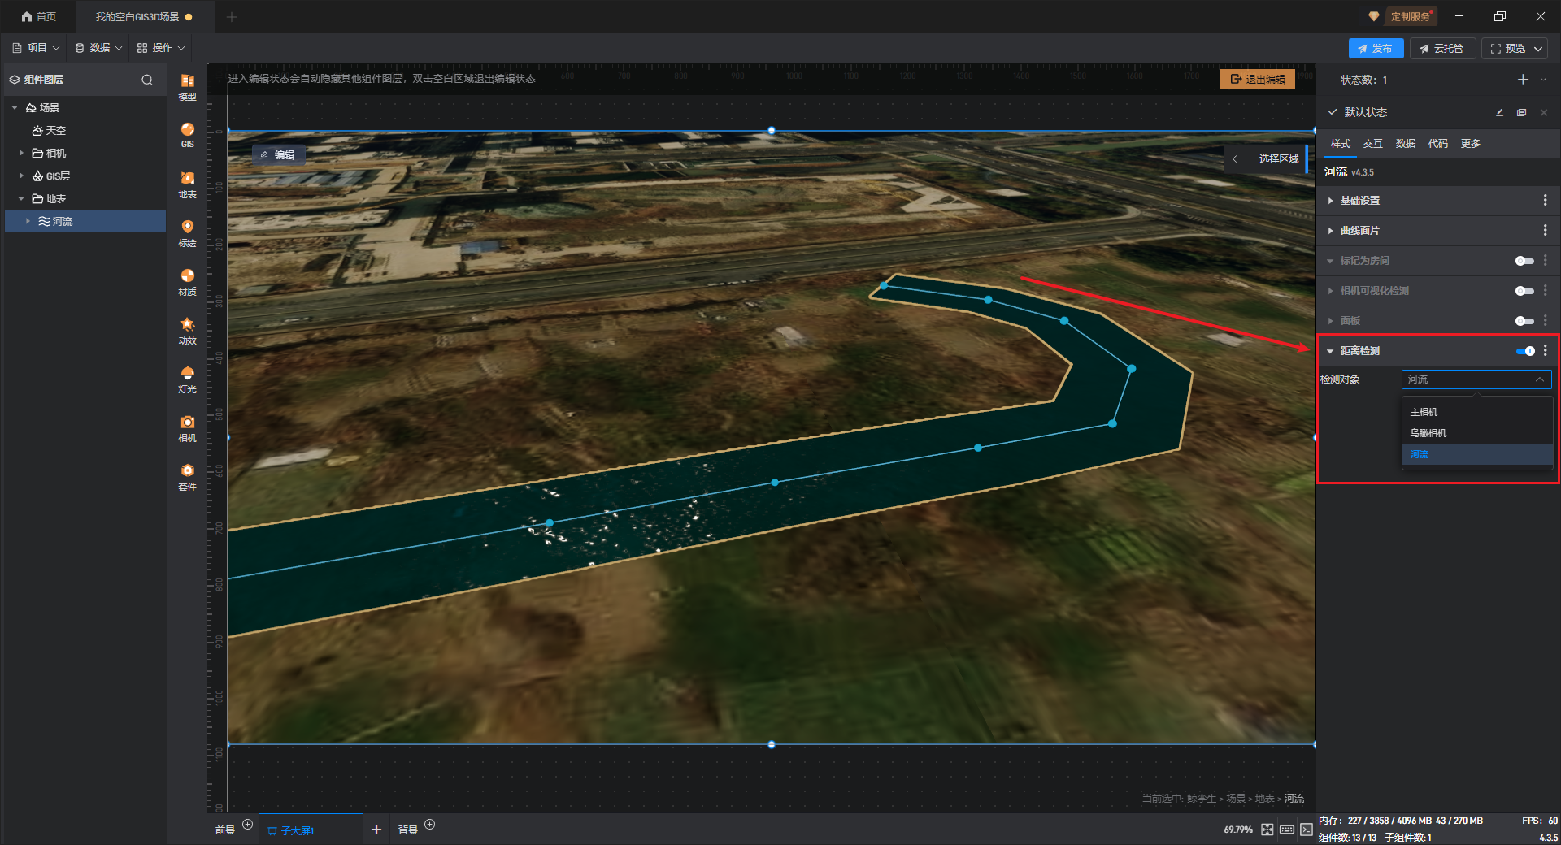Click the 套件 (Kit) component icon
1561x845 pixels.
pyautogui.click(x=187, y=475)
